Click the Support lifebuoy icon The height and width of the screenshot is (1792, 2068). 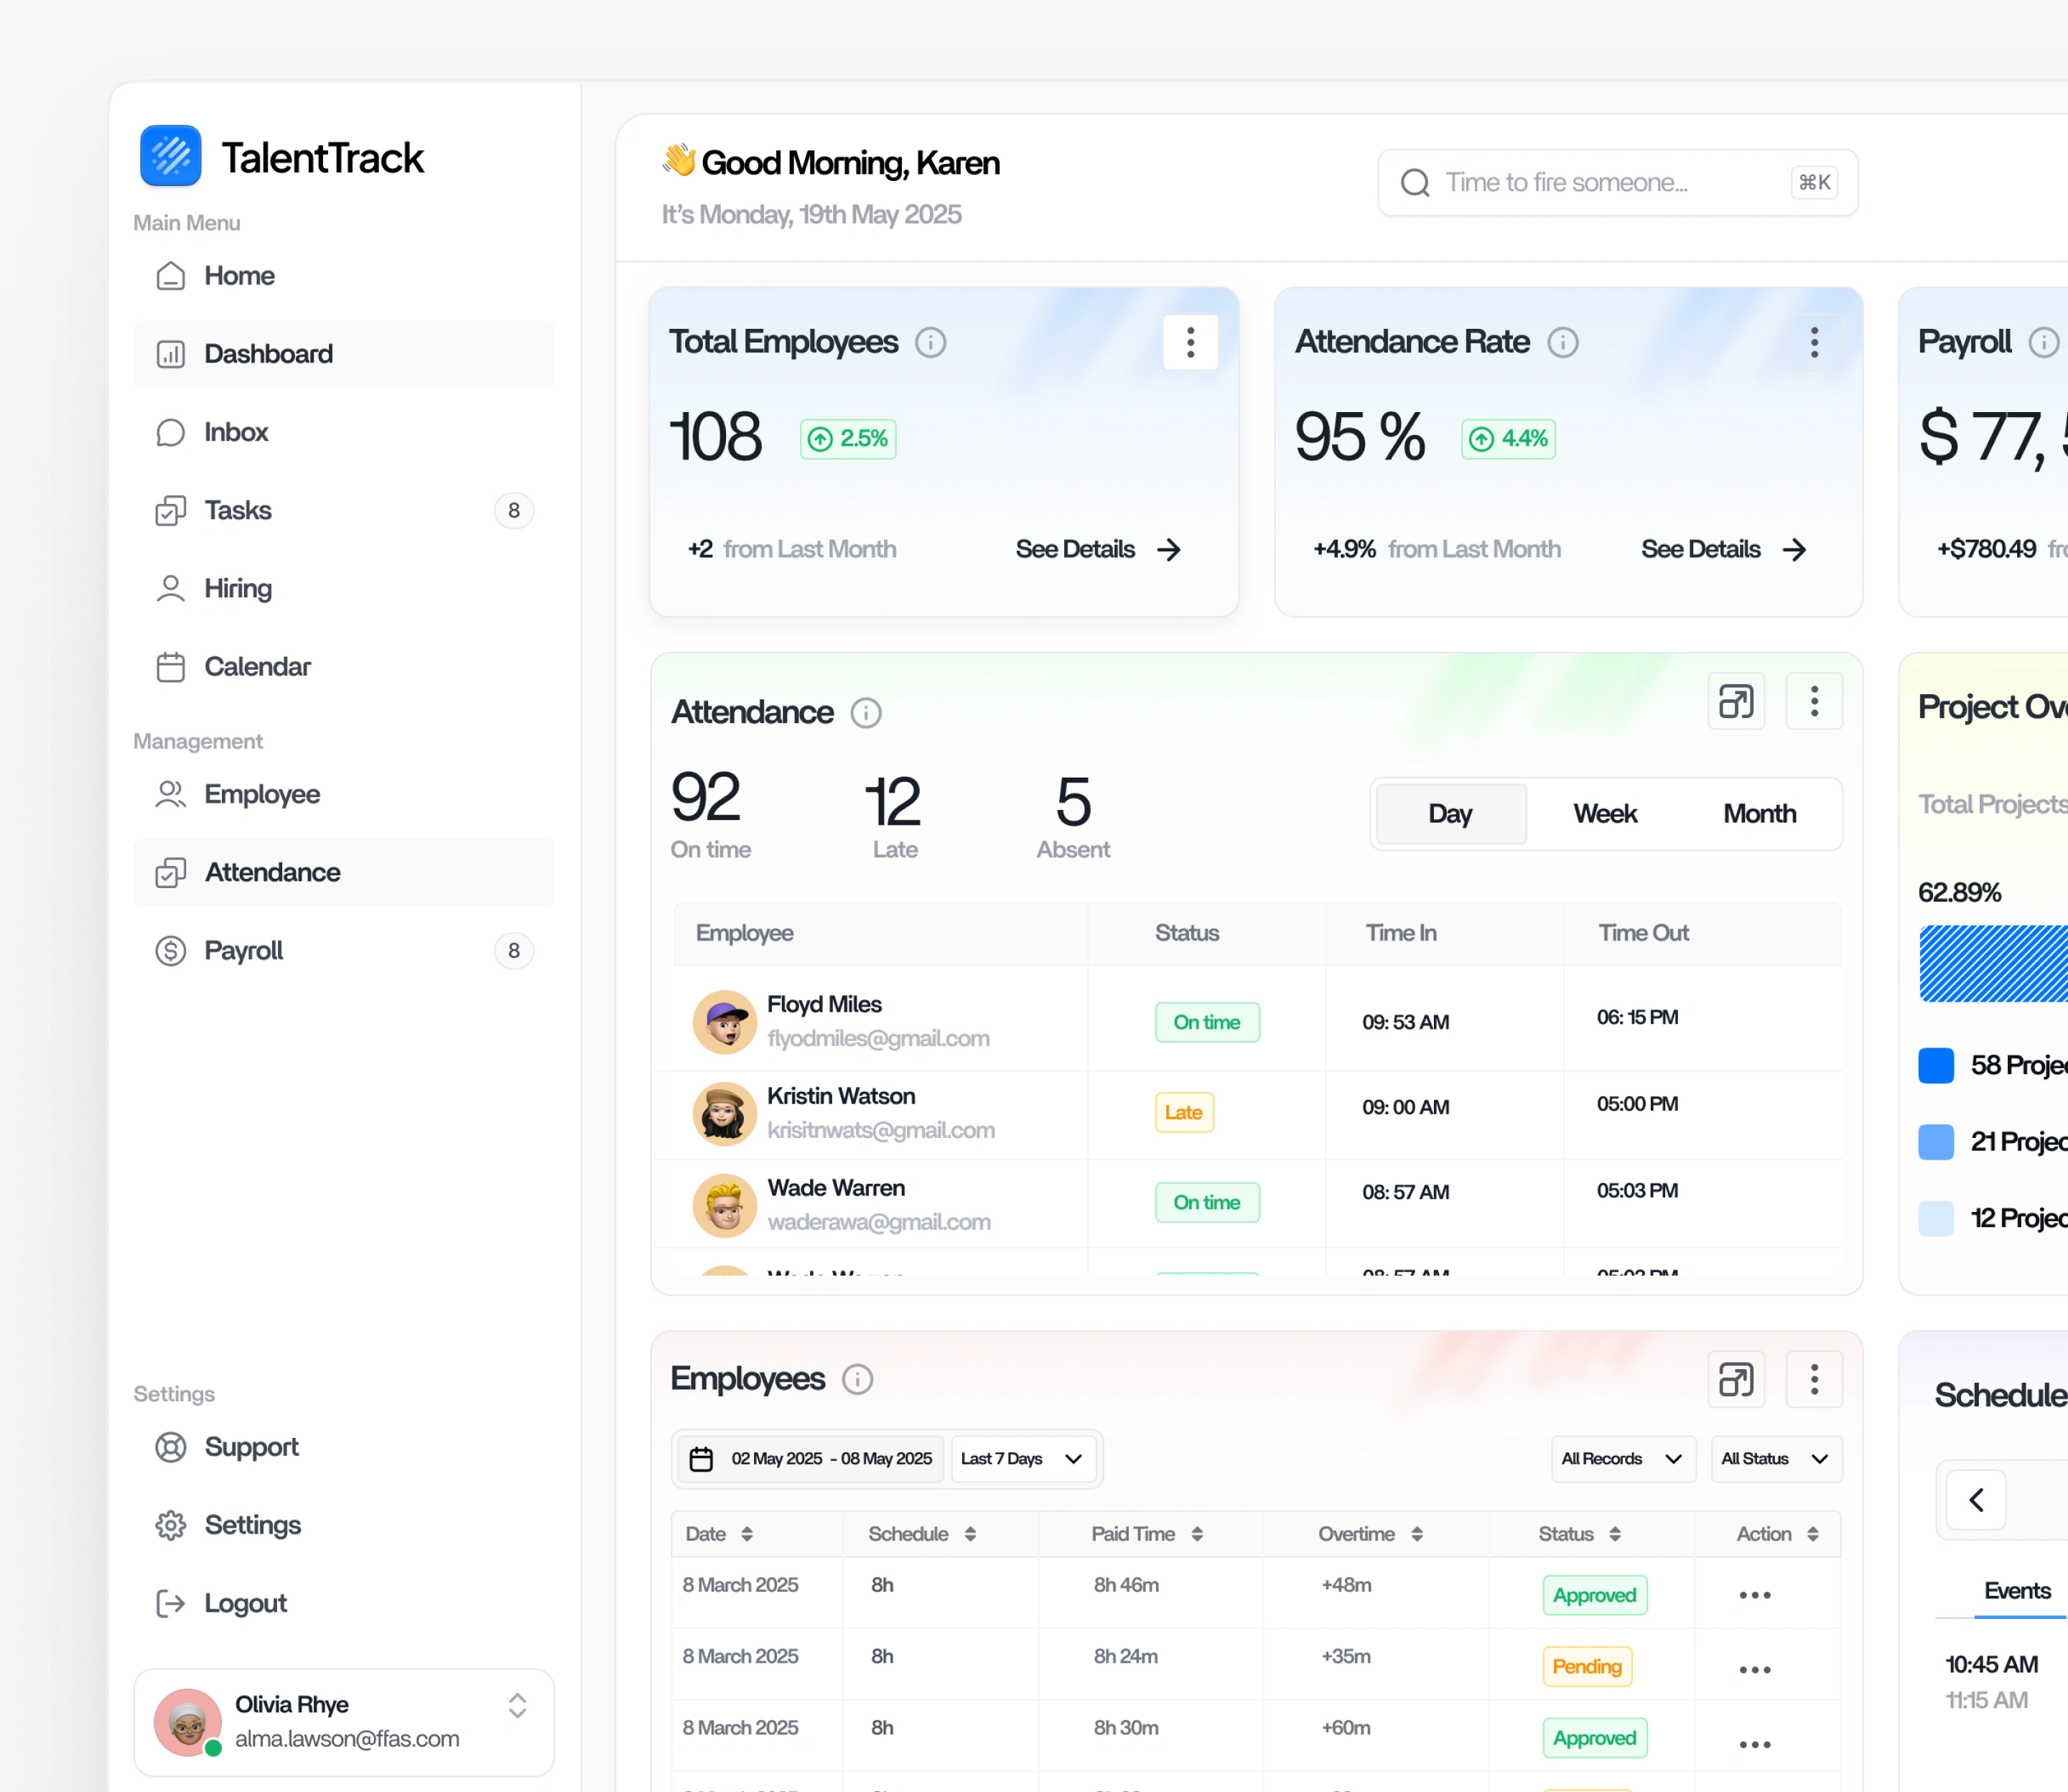point(171,1447)
